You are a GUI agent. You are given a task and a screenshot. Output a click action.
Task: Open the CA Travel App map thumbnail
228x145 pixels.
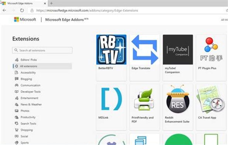211,99
